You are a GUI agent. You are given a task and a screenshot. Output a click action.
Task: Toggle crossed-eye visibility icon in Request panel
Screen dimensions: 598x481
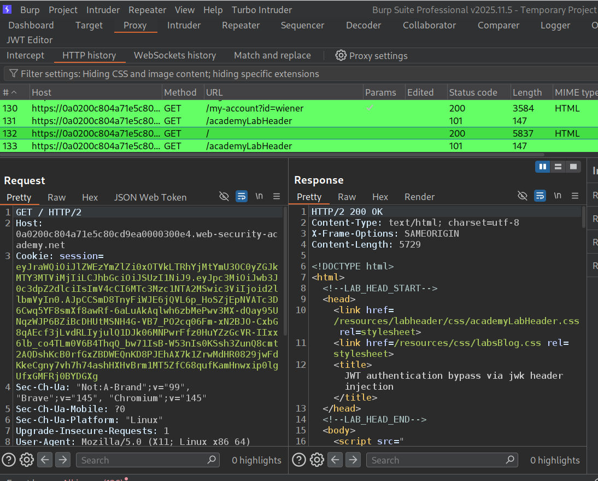[x=224, y=196]
